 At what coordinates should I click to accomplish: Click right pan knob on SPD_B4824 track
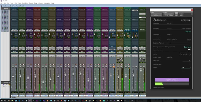point(122,59)
